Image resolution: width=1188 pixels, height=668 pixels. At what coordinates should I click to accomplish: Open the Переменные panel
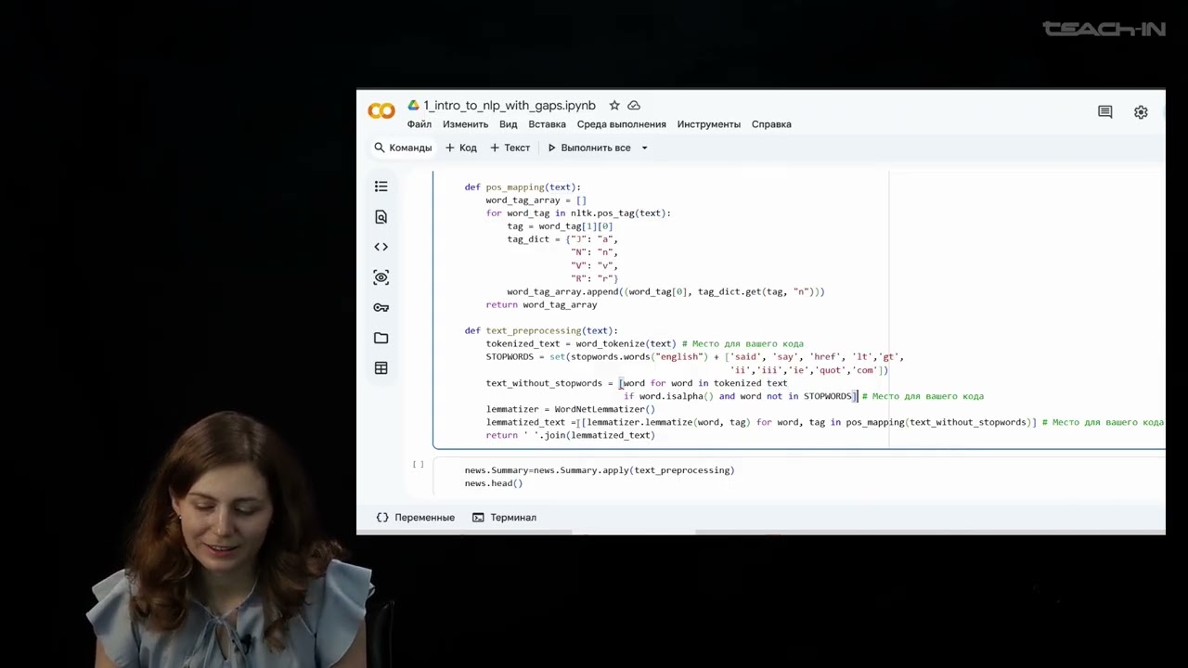[x=415, y=518]
